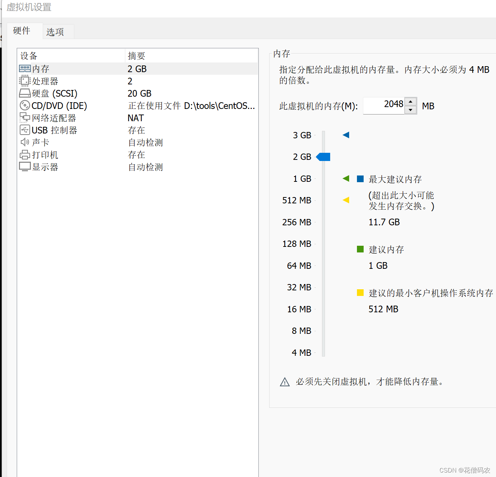Click the green 建议内存 legend swatch
This screenshot has height=477, width=496.
(x=360, y=249)
